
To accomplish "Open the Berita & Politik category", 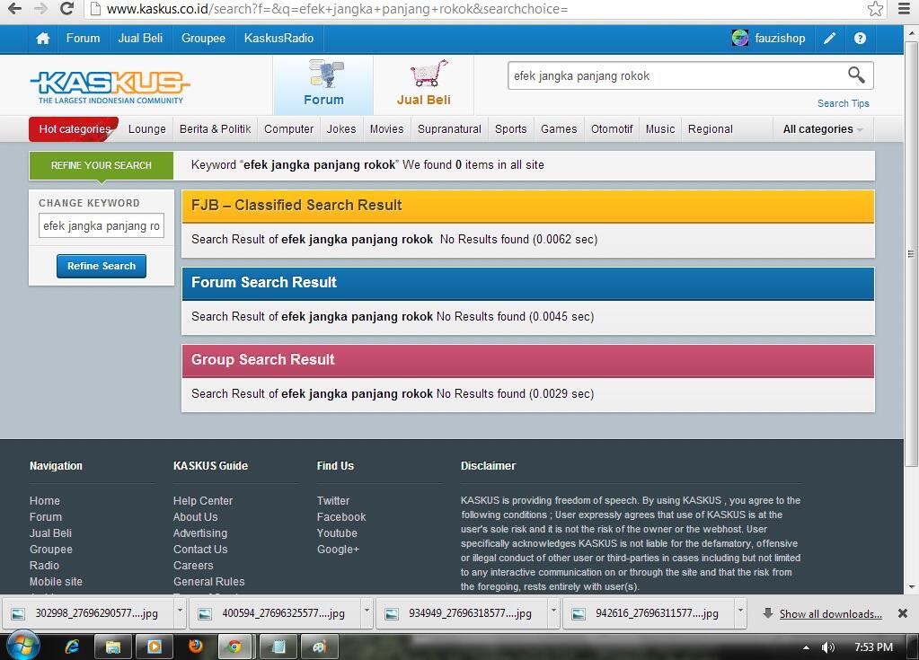I will 215,129.
